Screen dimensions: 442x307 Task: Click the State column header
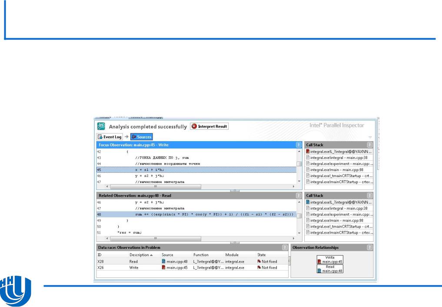pyautogui.click(x=262, y=254)
